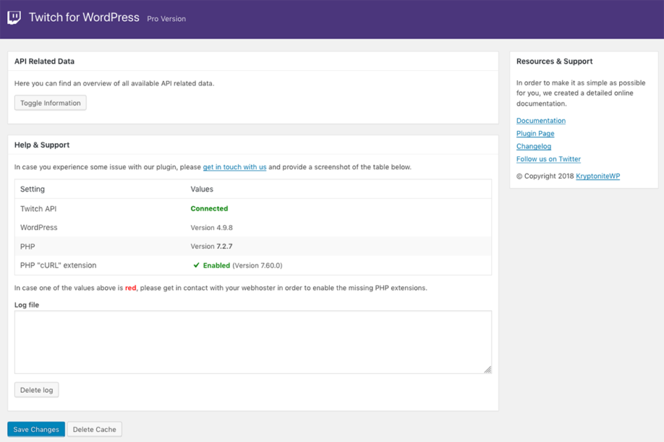Click the green checkmark beside Enabled
The image size is (664, 442).
click(x=196, y=265)
